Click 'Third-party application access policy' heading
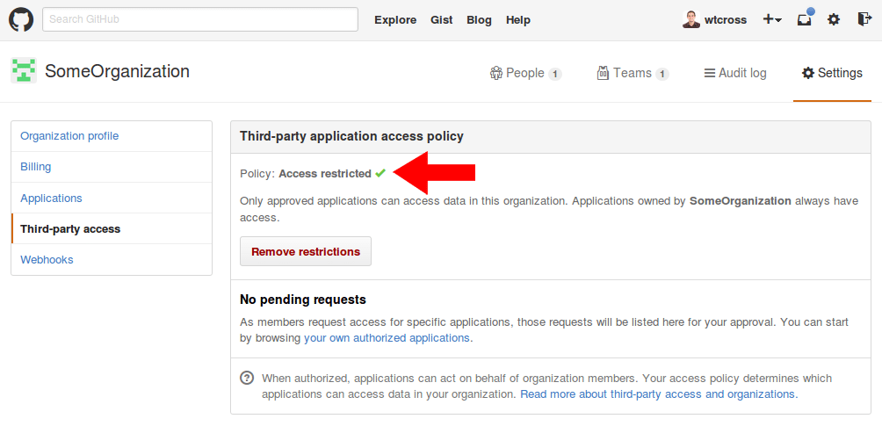Viewport: 882px width, 426px height. pos(351,136)
